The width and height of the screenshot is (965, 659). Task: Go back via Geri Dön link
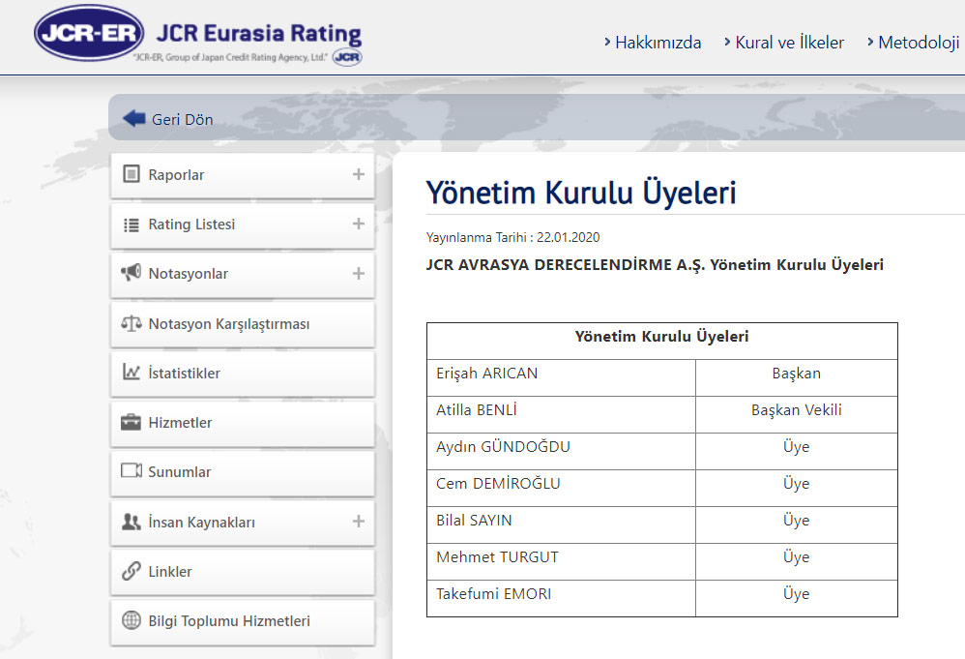point(182,120)
